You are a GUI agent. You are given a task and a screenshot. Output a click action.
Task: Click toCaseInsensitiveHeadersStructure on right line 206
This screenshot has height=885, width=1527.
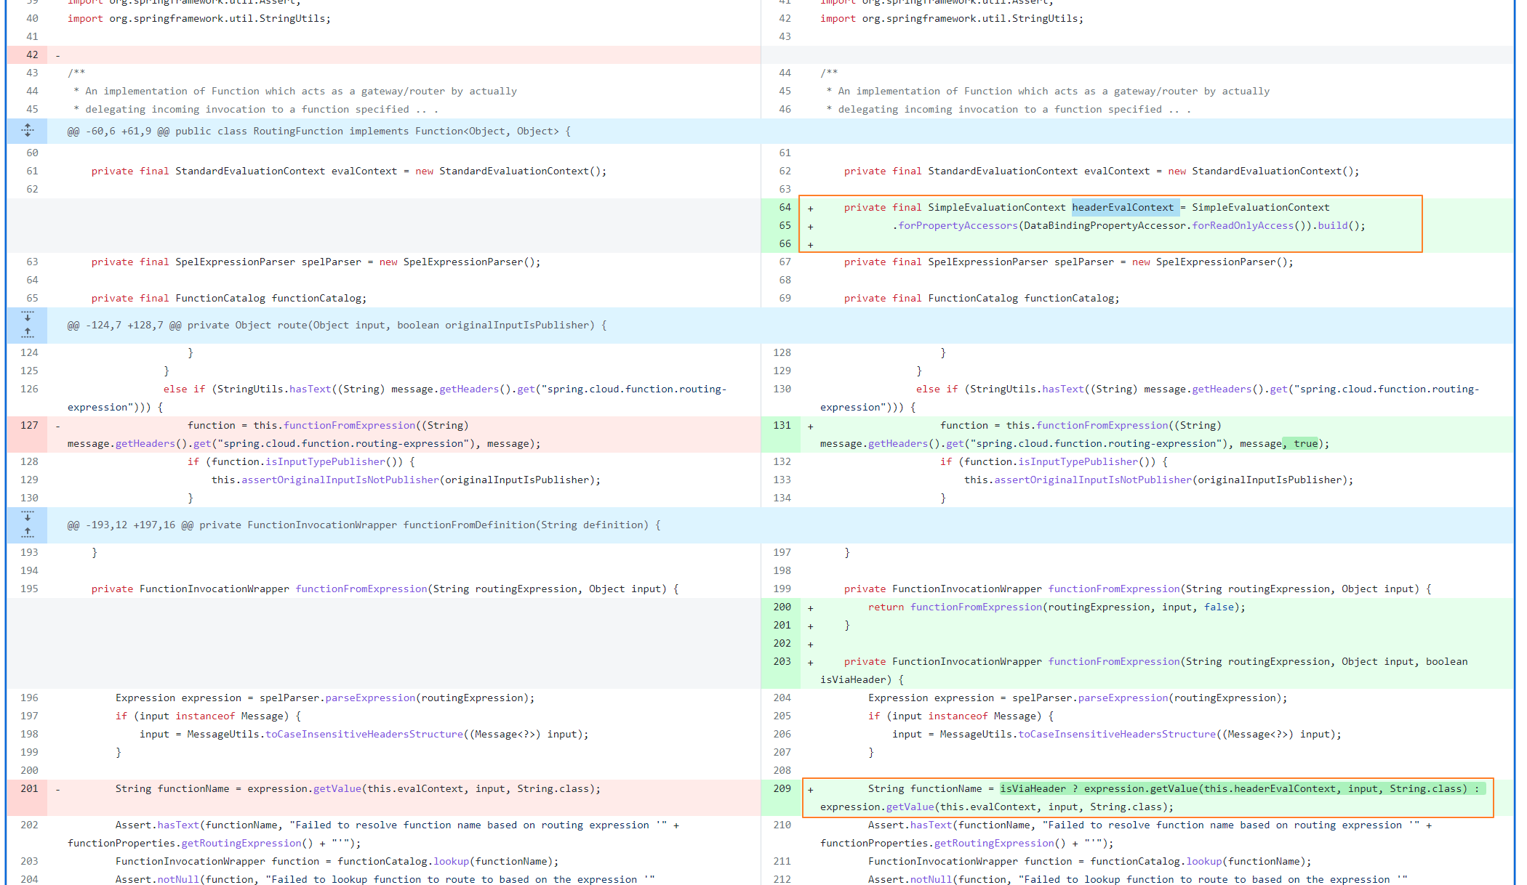1118,734
